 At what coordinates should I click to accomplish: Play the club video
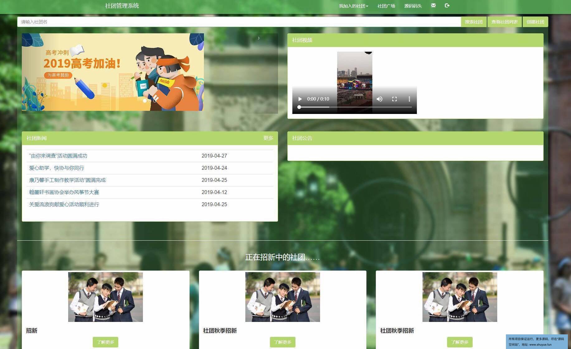click(x=300, y=99)
